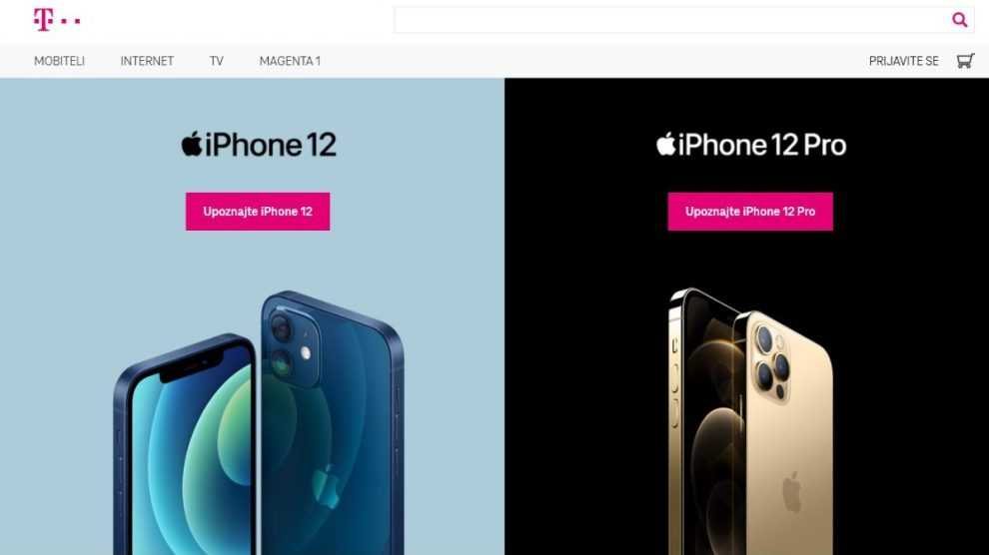The height and width of the screenshot is (555, 989).
Task: Click the blue iPhone 12 front-facing phone image
Action: click(x=185, y=445)
